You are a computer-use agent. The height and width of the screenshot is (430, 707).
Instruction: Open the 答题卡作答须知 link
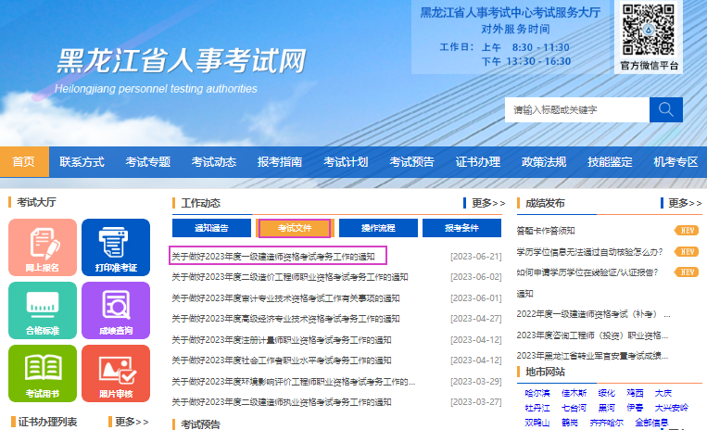(546, 231)
